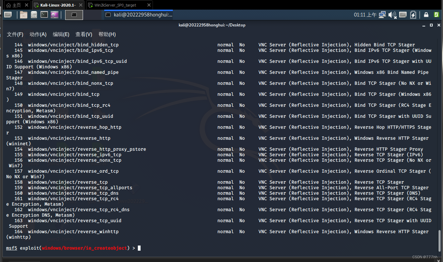Click windows/vncinject/reverse_ipv6_tcp payload text

(x=75, y=155)
